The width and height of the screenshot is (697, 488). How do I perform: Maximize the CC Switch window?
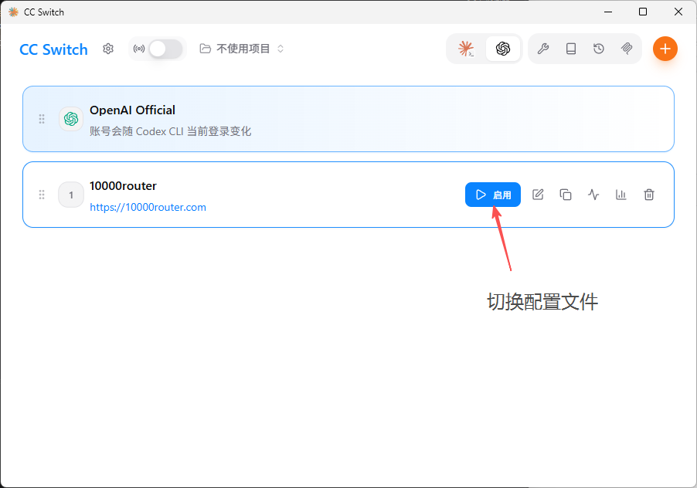coord(643,12)
